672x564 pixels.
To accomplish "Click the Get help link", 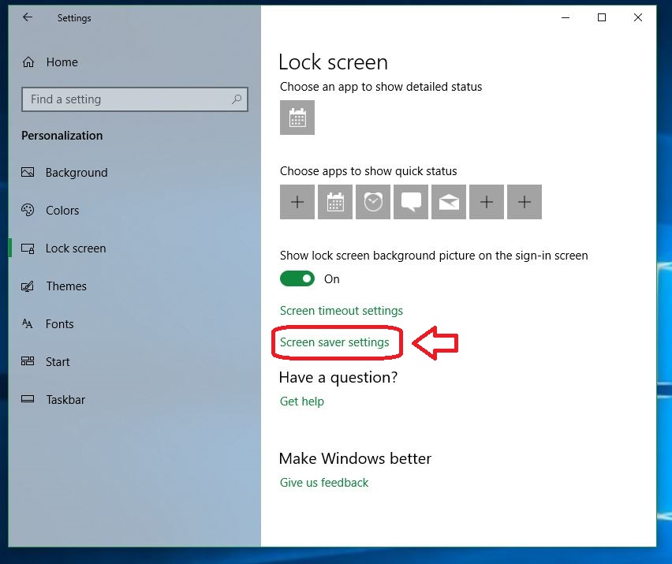I will pos(301,401).
